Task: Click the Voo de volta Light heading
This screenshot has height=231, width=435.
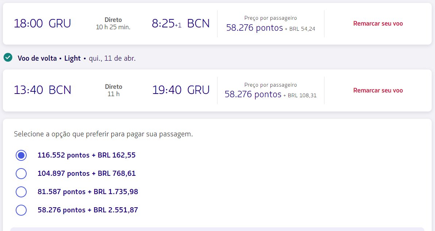Action: pos(49,58)
